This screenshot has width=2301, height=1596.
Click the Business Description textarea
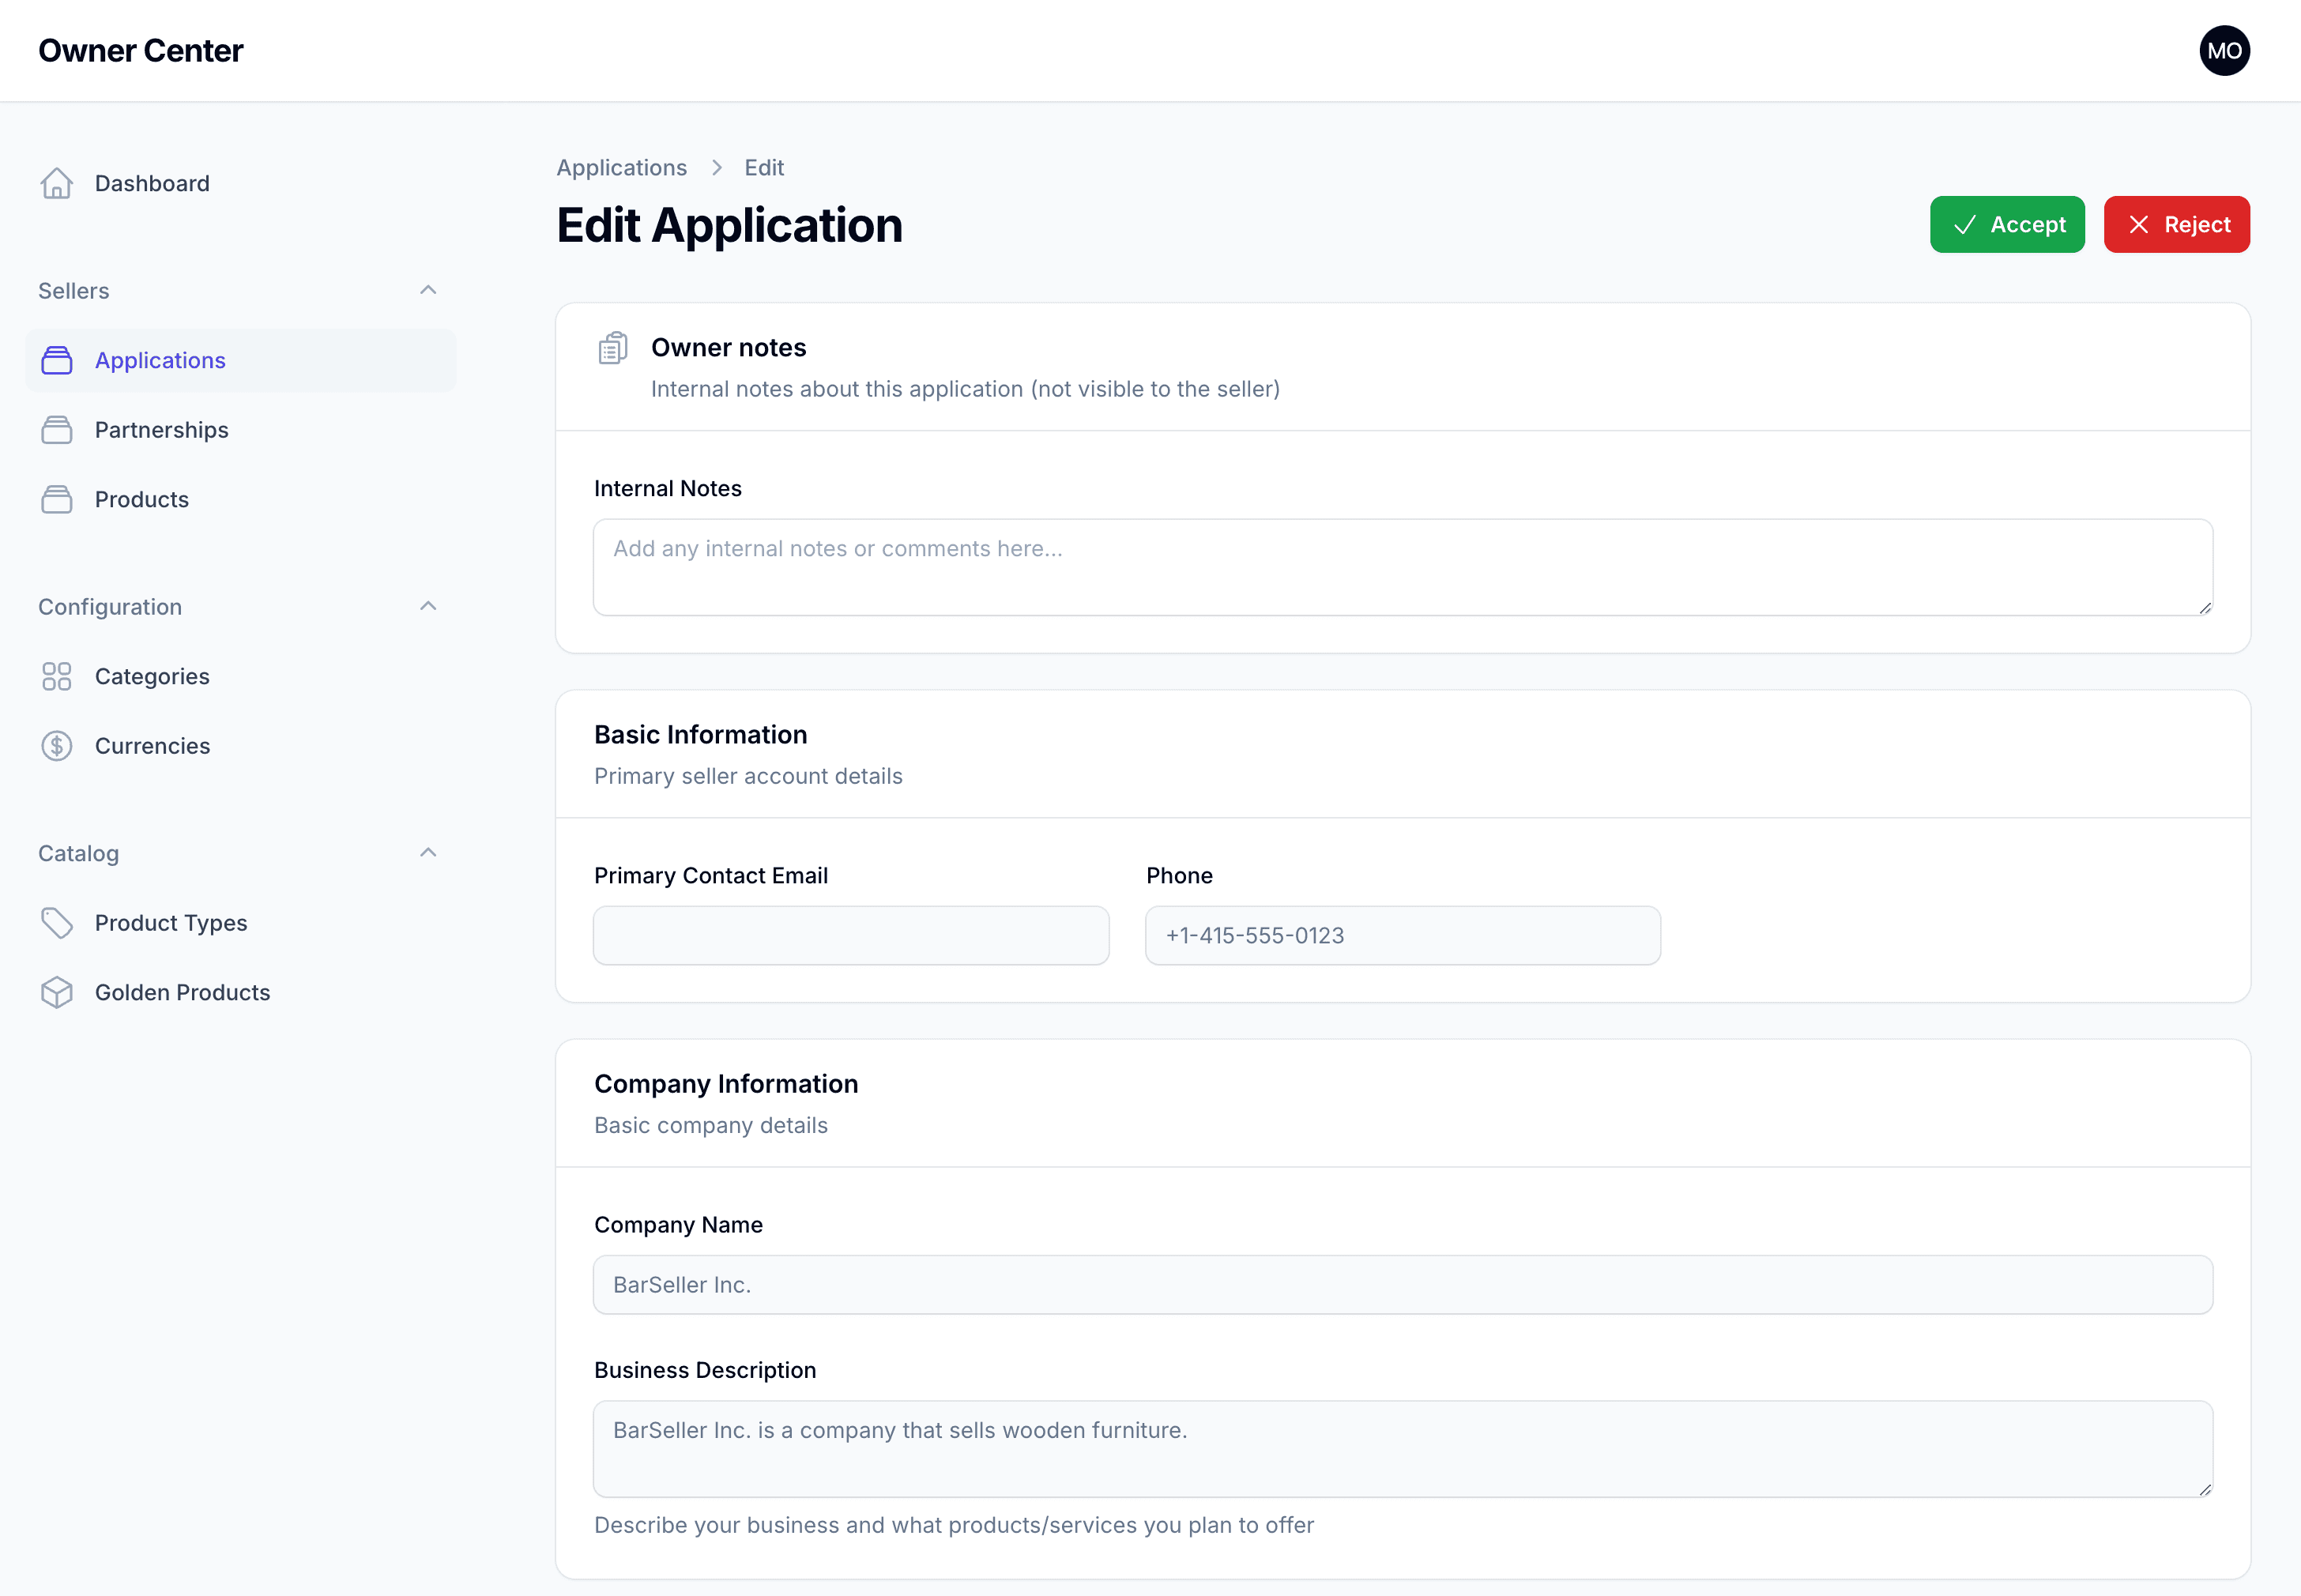coord(1403,1449)
